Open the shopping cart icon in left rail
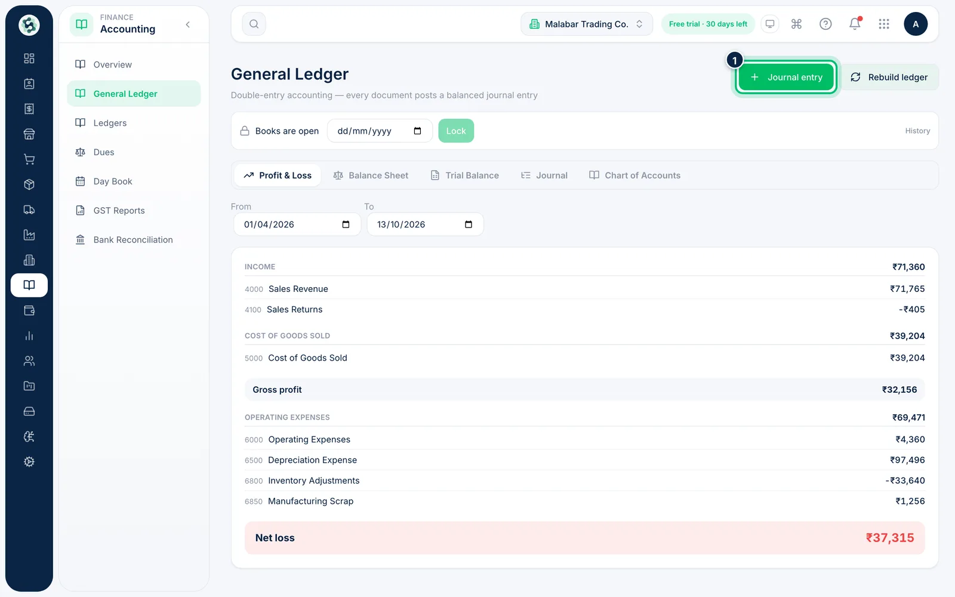This screenshot has height=597, width=955. point(29,159)
